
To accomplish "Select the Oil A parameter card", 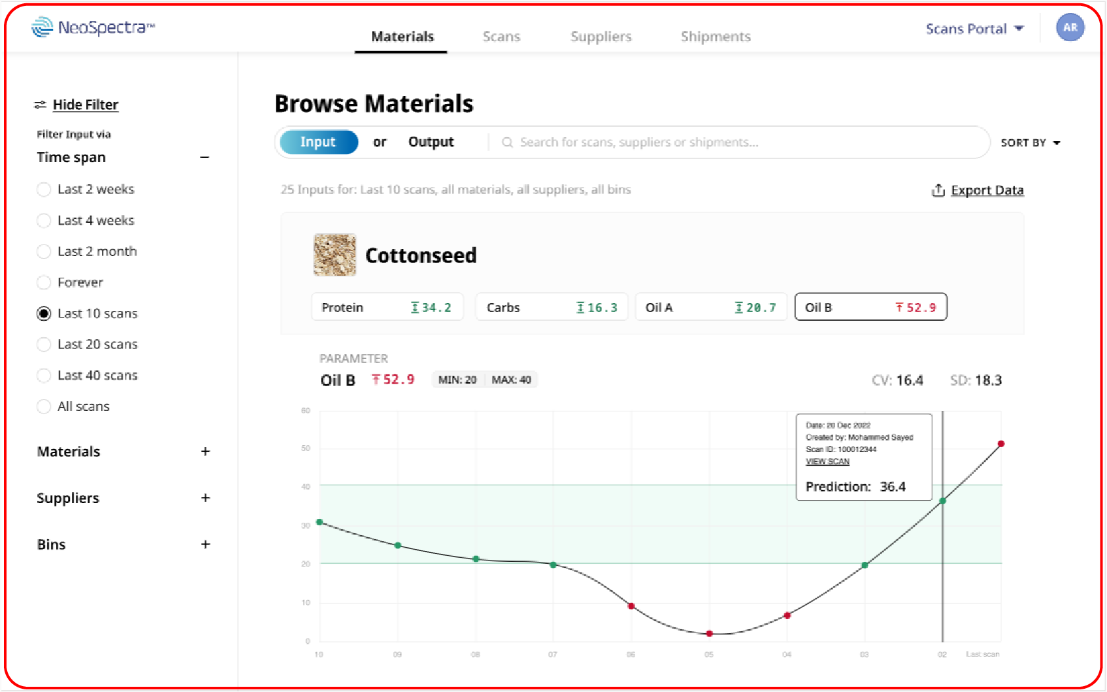I will (711, 307).
